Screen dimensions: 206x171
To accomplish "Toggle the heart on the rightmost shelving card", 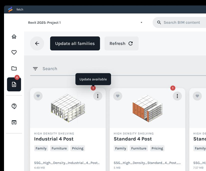I will (197, 96).
